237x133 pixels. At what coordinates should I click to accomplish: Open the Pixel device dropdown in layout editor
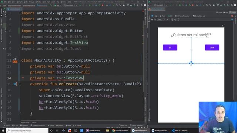tap(163, 16)
